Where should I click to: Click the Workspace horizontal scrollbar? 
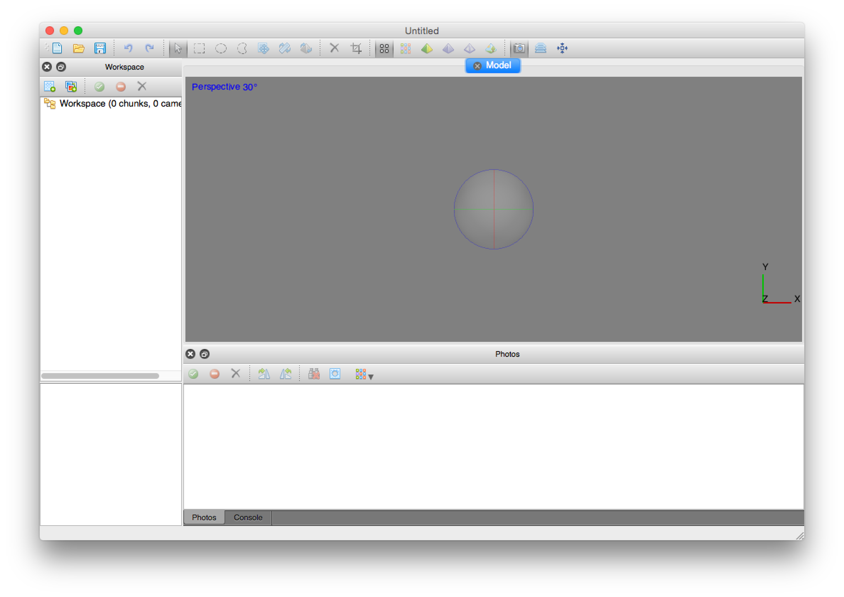point(100,376)
